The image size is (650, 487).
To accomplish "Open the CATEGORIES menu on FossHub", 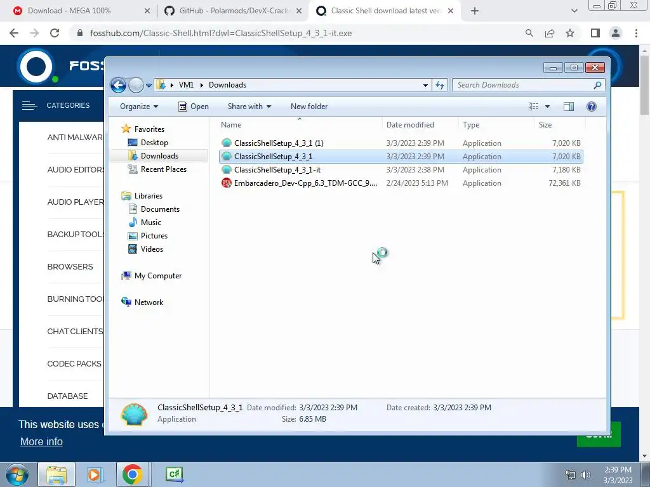I will click(56, 106).
